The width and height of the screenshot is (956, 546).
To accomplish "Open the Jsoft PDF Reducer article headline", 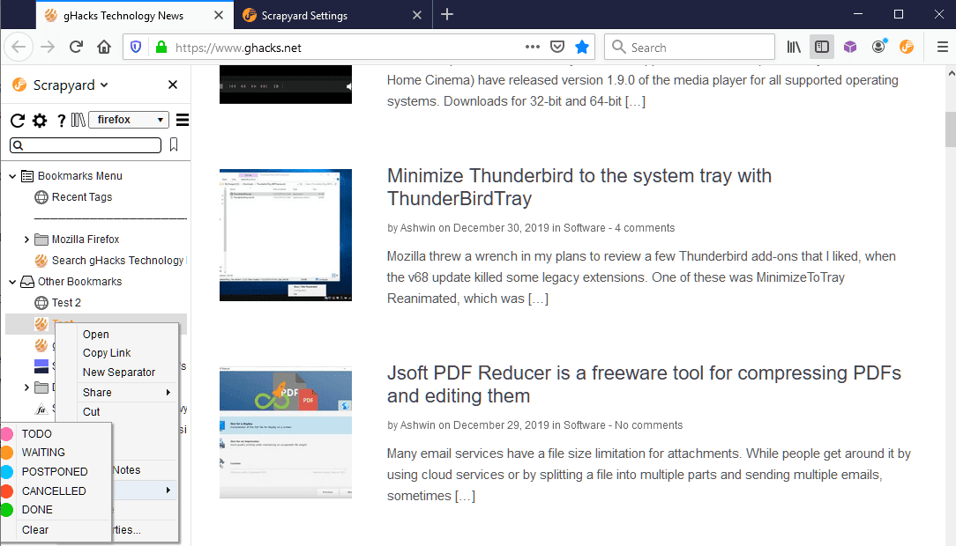I will pos(644,384).
